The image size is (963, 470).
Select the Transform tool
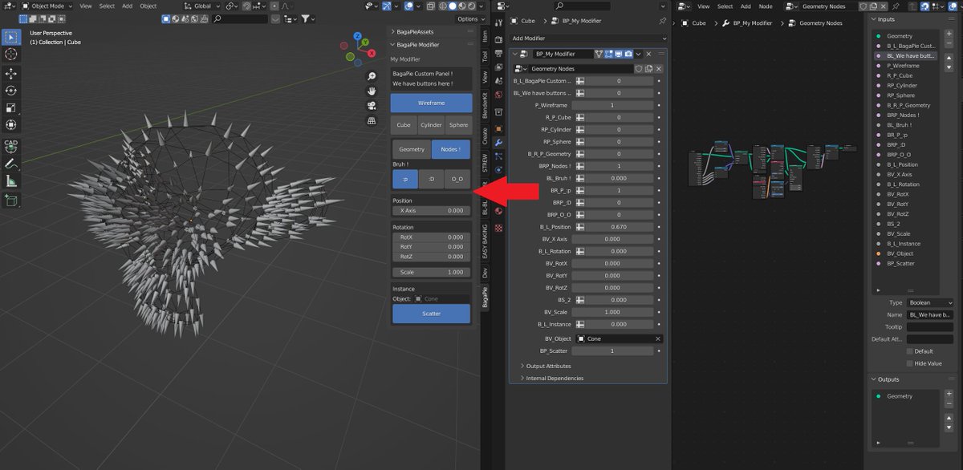pos(11,124)
